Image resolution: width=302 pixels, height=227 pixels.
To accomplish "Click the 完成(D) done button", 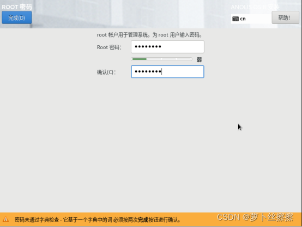I will point(17,17).
